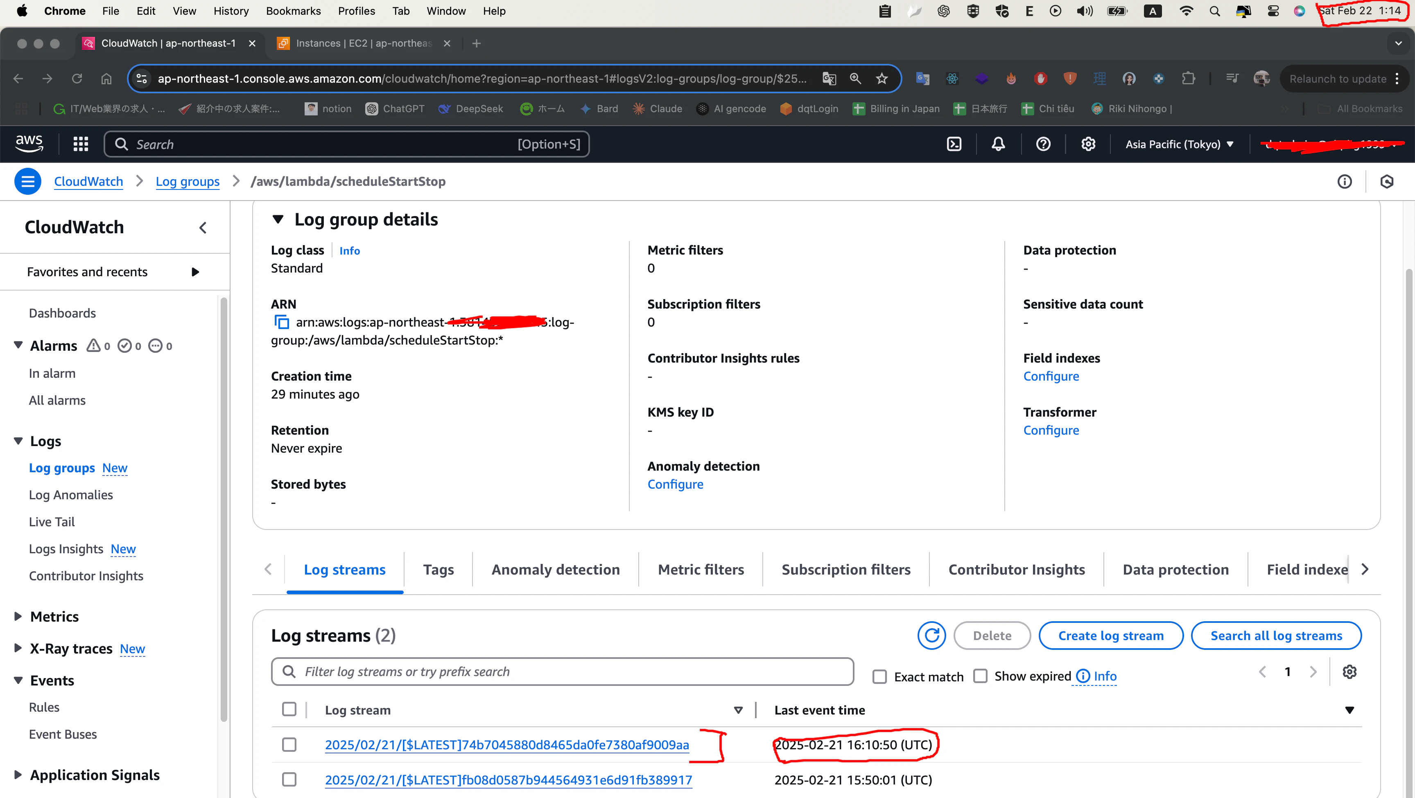
Task: Click the zoom magnifier in address bar
Action: click(855, 79)
